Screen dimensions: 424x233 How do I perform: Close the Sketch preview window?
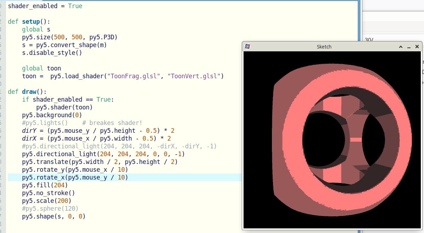(417, 47)
